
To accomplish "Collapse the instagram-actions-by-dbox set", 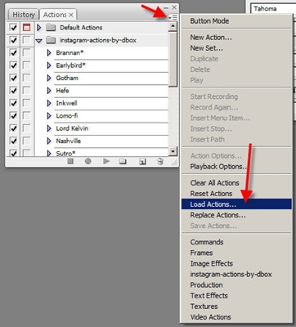I will tap(39, 41).
